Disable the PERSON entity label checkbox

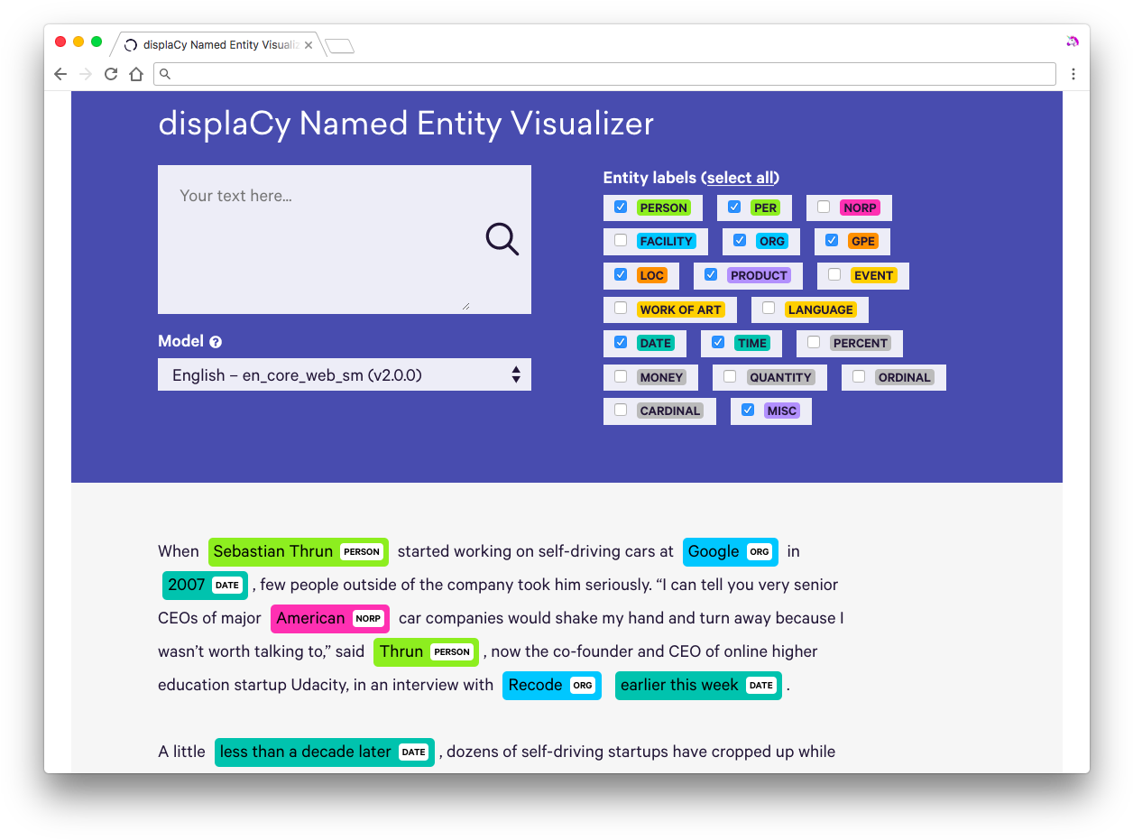(x=621, y=207)
